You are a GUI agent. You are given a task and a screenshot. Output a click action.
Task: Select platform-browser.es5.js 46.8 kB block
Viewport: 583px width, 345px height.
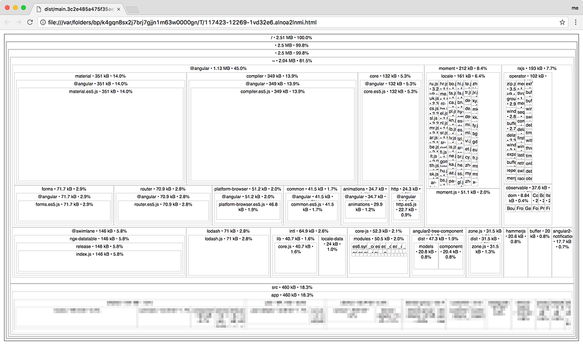248,211
